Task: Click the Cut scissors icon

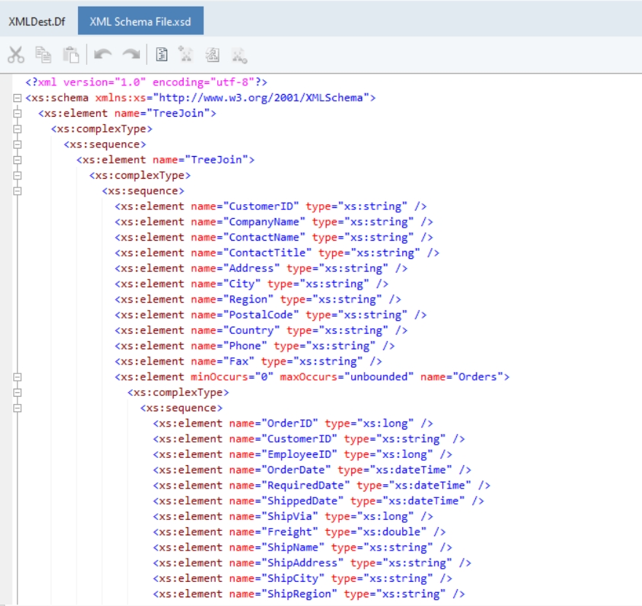Action: (x=16, y=55)
